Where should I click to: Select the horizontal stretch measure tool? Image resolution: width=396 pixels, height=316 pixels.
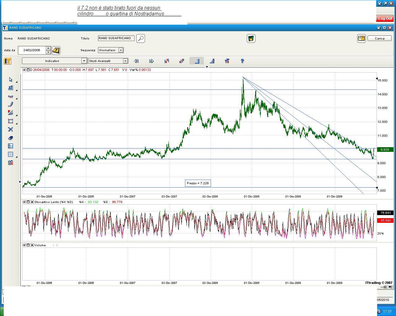pos(11,96)
